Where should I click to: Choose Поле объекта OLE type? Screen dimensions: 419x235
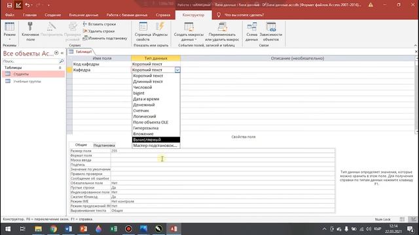pyautogui.click(x=156, y=122)
